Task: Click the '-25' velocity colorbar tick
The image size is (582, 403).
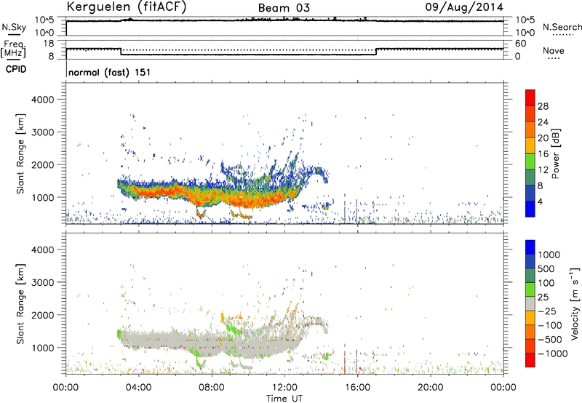Action: pos(547,311)
